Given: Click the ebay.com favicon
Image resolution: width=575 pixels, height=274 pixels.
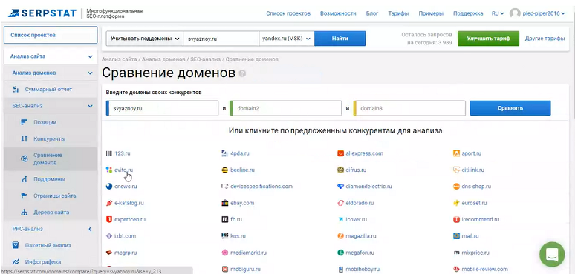Looking at the screenshot, I should pos(225,203).
